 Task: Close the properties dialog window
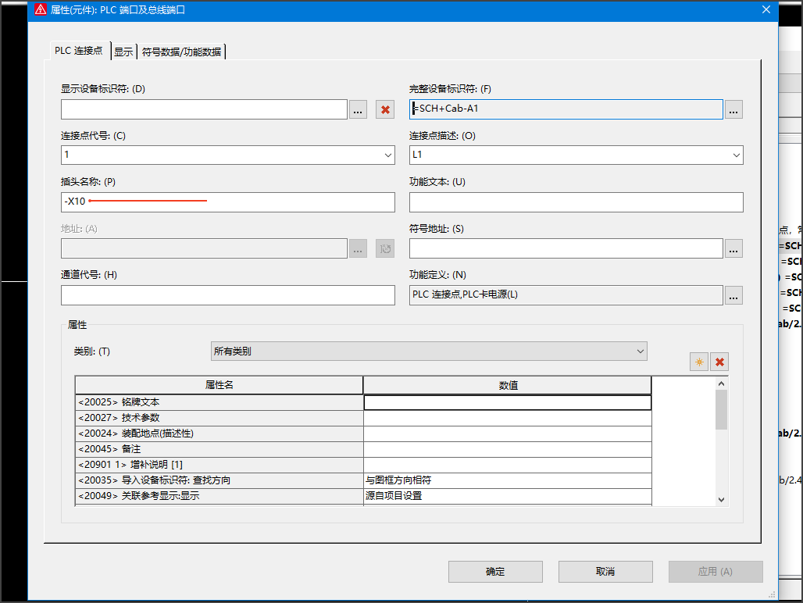click(766, 9)
